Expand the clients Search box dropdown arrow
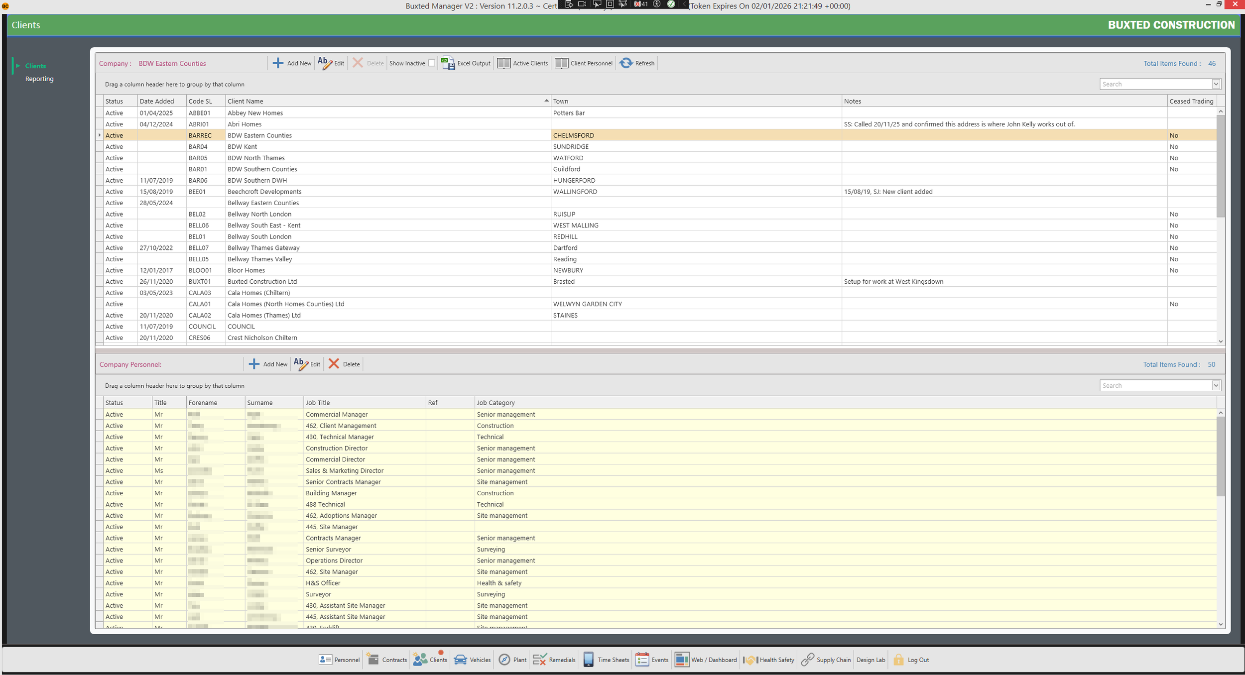 [x=1216, y=84]
